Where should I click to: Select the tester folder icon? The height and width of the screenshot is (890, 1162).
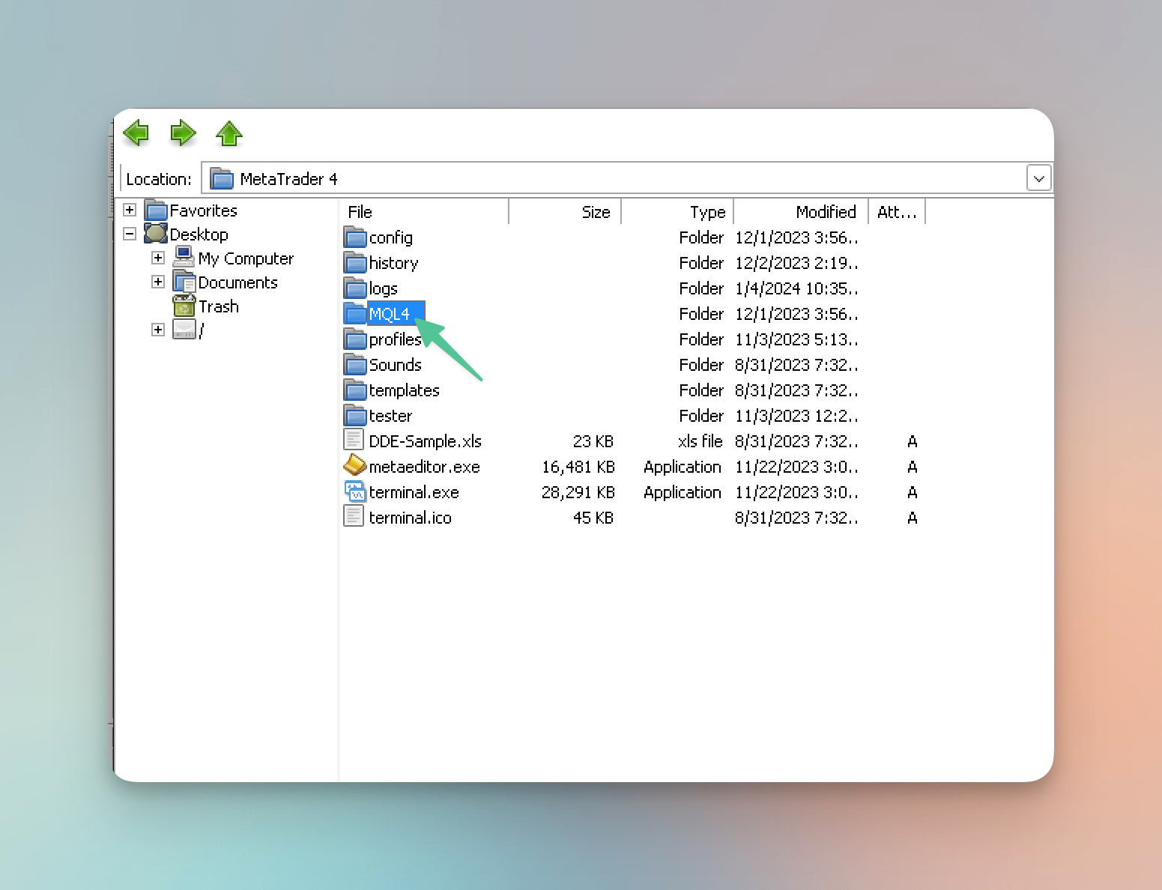[x=355, y=416]
